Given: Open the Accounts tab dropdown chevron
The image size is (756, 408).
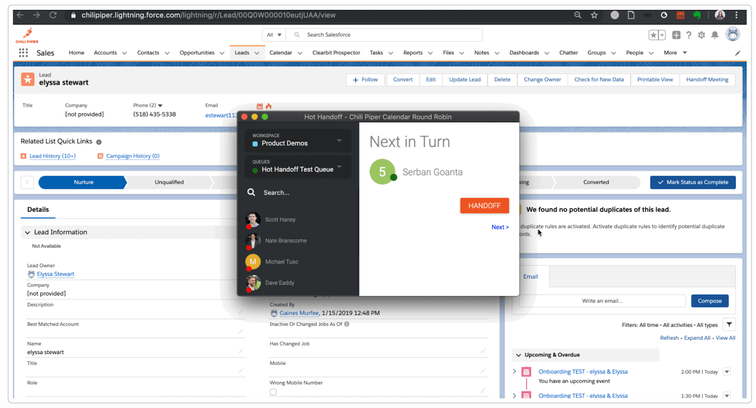Looking at the screenshot, I should pos(124,53).
